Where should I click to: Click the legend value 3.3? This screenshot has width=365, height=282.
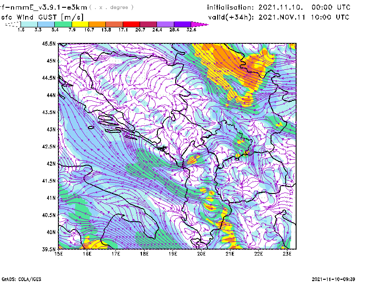point(38,30)
